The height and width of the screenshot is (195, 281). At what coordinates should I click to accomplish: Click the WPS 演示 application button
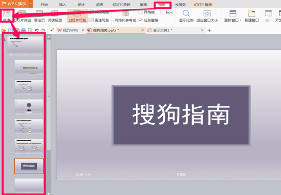(x=15, y=4)
